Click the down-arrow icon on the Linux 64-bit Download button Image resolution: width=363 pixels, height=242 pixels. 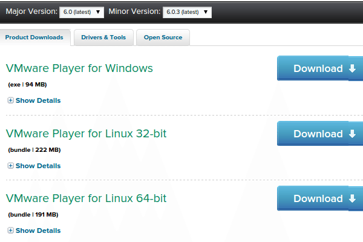353,199
